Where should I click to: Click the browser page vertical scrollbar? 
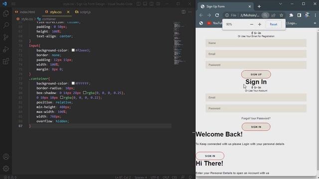click(318, 100)
